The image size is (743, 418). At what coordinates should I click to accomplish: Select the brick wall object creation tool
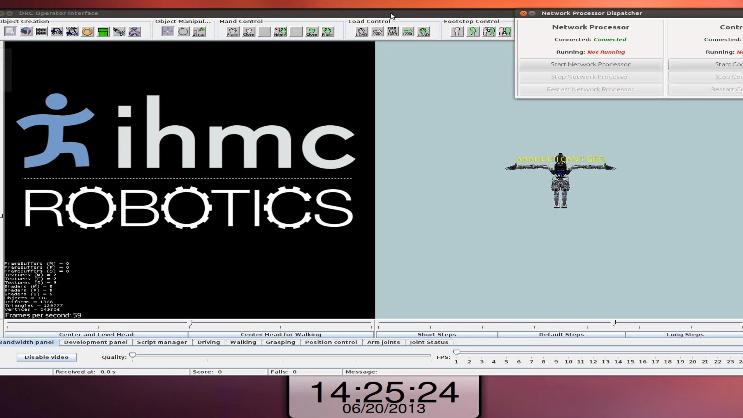[x=41, y=31]
